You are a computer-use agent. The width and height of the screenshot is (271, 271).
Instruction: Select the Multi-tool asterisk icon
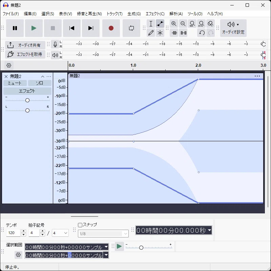click(x=160, y=33)
